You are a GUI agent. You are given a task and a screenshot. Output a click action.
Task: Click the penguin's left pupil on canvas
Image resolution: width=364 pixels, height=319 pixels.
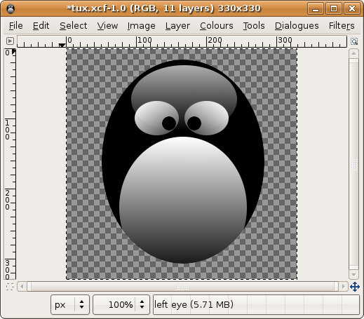[x=169, y=123]
